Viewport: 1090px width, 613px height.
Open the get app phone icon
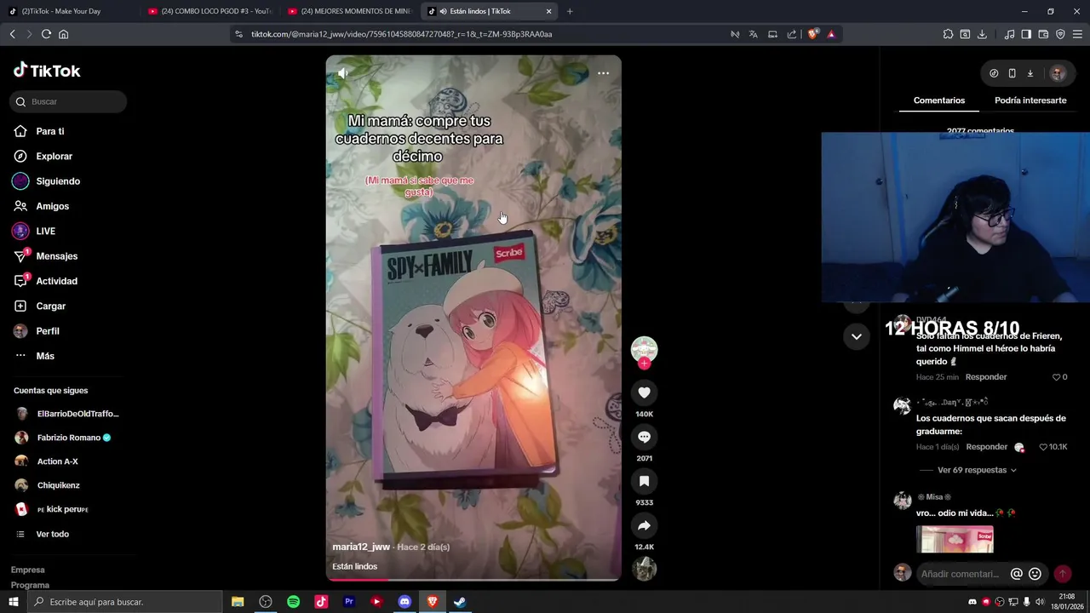[x=1012, y=73]
